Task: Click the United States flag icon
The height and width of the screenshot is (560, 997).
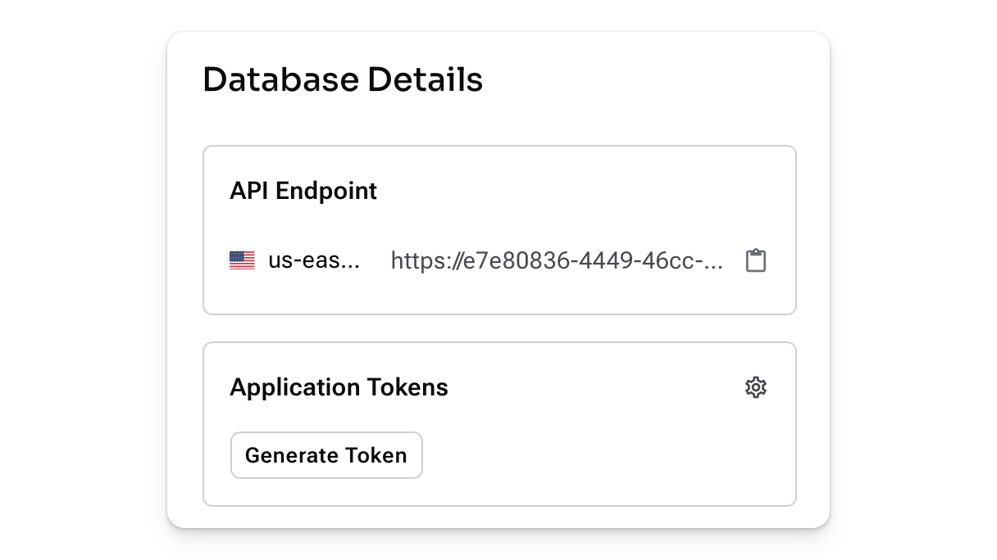Action: 242,261
